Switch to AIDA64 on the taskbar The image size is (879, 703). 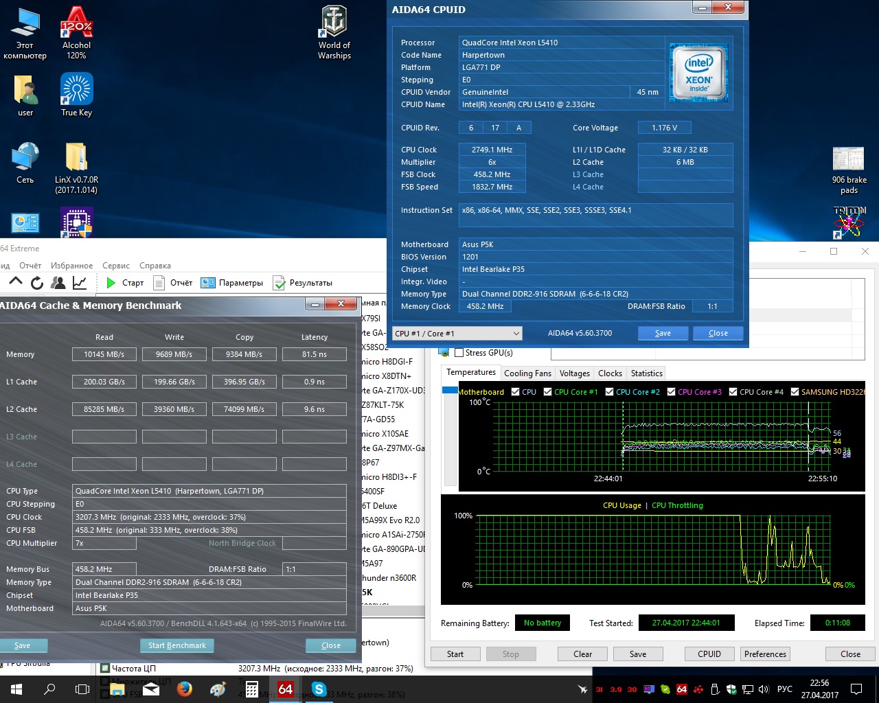[x=286, y=689]
